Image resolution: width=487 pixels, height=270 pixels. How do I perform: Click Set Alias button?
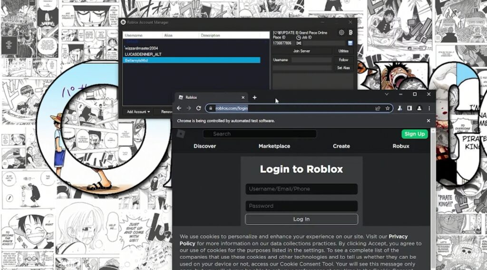coord(343,67)
